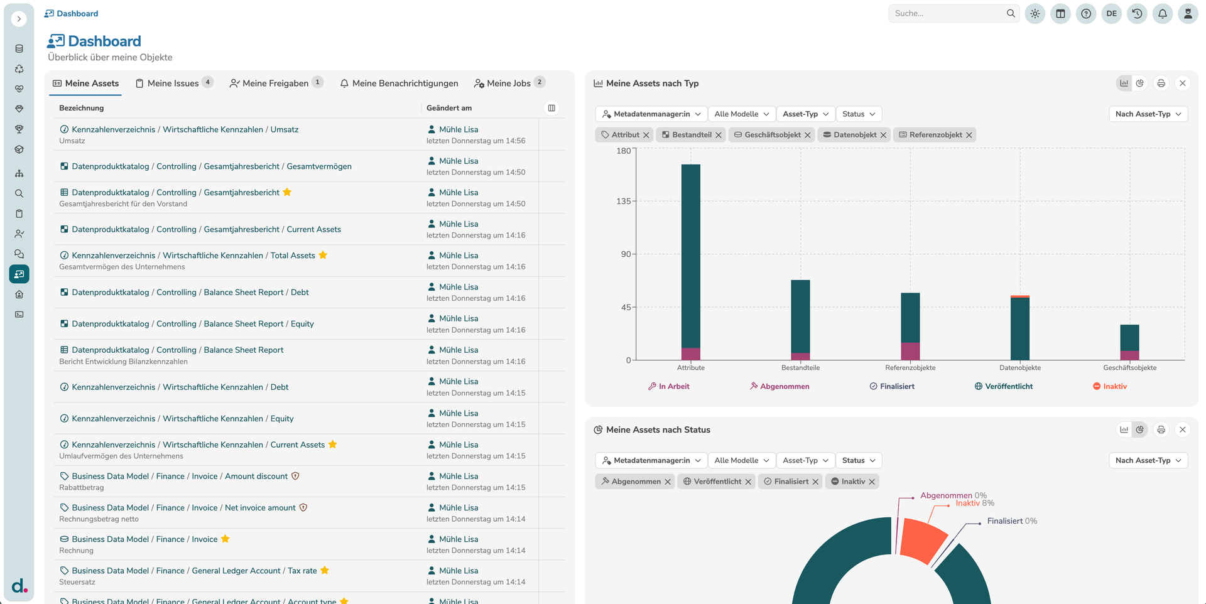
Task: Click the user profile avatar icon
Action: [x=1187, y=14]
